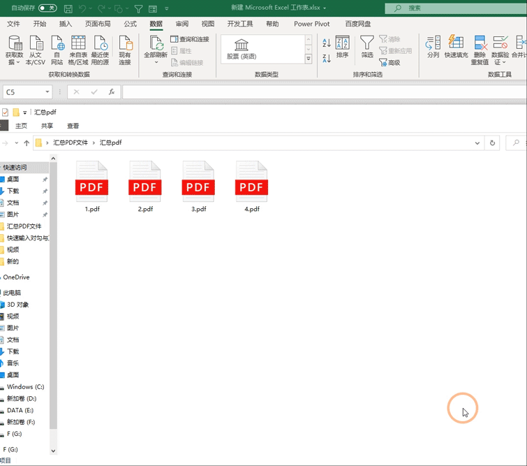This screenshot has width=527, height=466.
Task: Click the 快速填充 flash fill icon
Action: [x=456, y=47]
